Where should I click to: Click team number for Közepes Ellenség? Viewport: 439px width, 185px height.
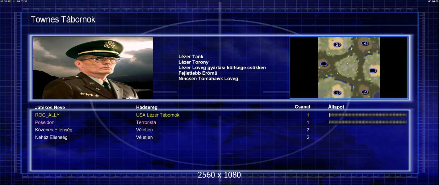click(x=308, y=130)
